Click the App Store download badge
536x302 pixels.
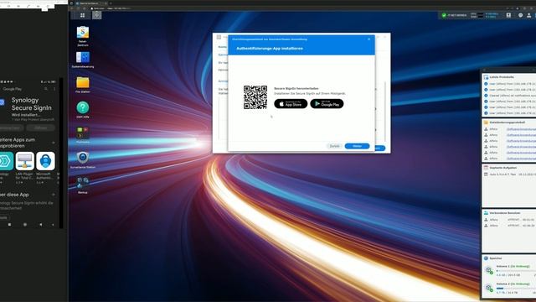click(x=291, y=104)
